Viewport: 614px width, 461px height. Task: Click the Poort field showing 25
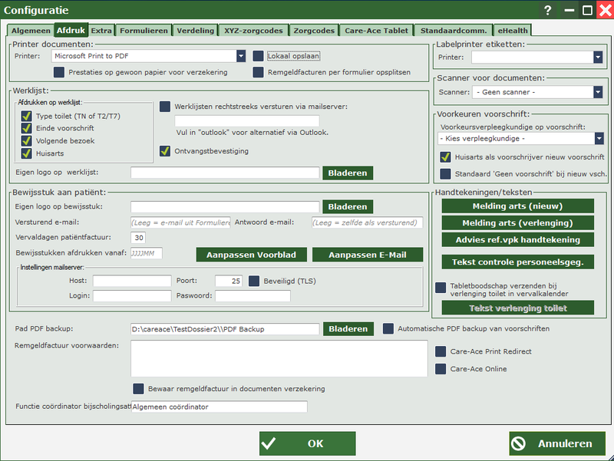229,281
